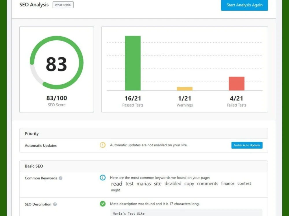Click the SEO Analysis heading
This screenshot has width=289, height=216.
coord(34,5)
